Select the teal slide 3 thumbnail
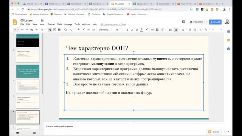The image size is (242, 136). pos(28,71)
